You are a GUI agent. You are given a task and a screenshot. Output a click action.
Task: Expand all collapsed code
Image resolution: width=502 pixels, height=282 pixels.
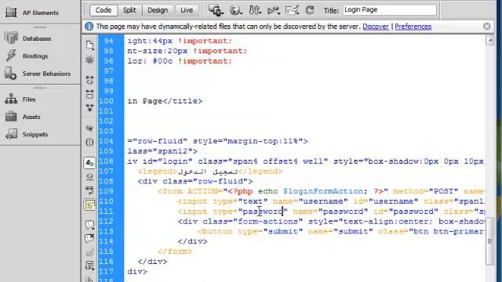tap(89, 108)
